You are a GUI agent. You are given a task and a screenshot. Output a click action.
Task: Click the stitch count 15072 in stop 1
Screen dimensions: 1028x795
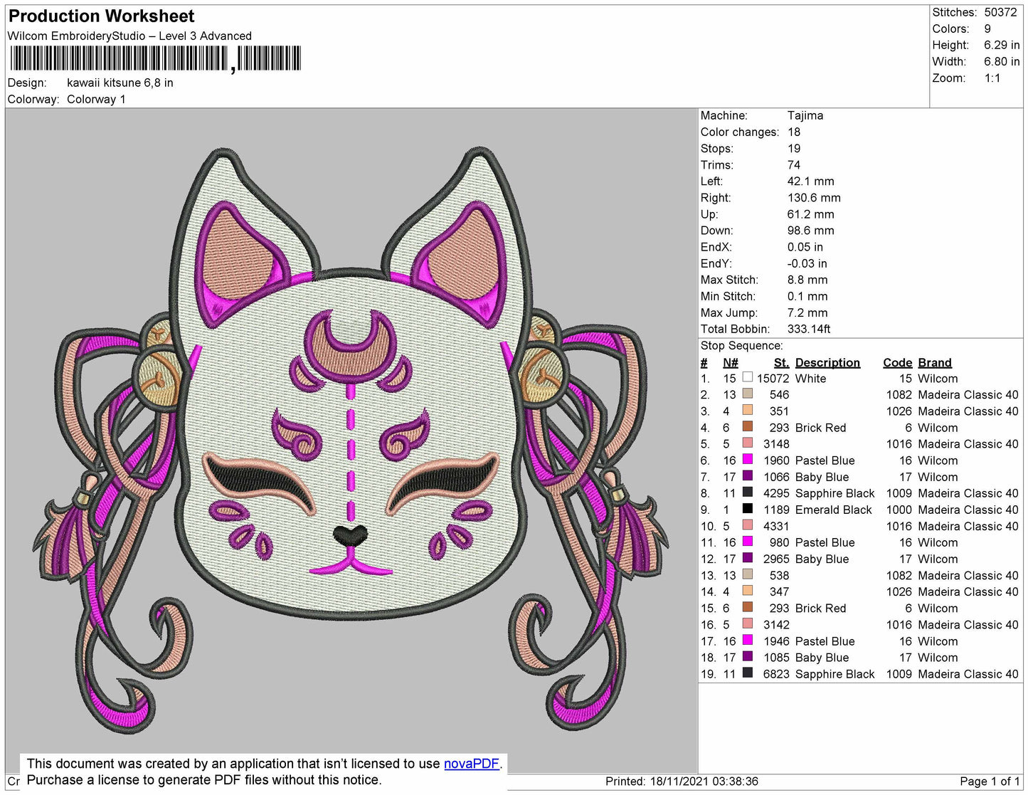click(773, 379)
